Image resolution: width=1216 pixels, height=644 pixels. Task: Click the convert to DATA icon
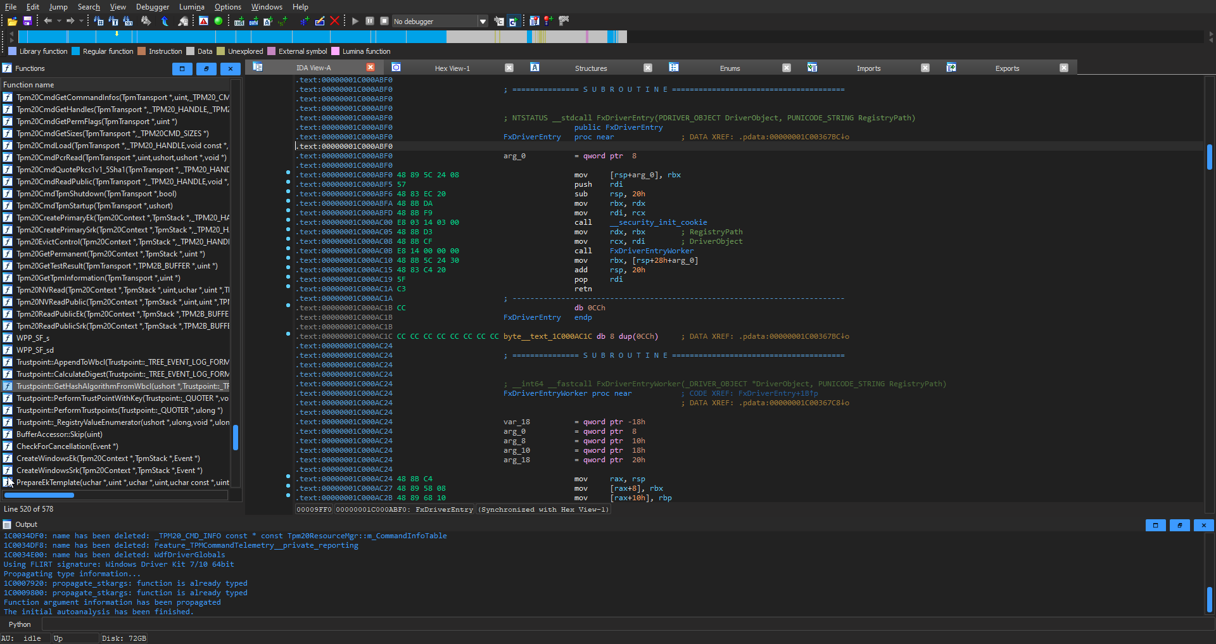pos(253,21)
